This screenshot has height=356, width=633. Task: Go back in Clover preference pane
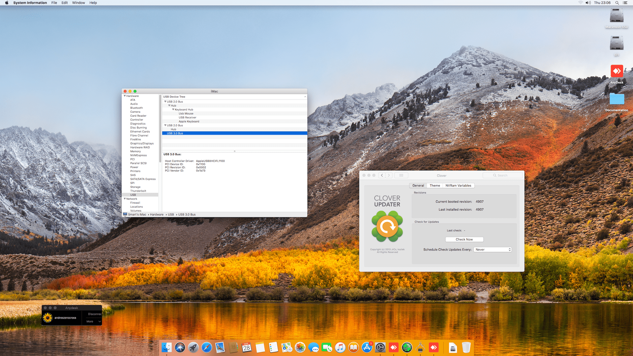[382, 175]
